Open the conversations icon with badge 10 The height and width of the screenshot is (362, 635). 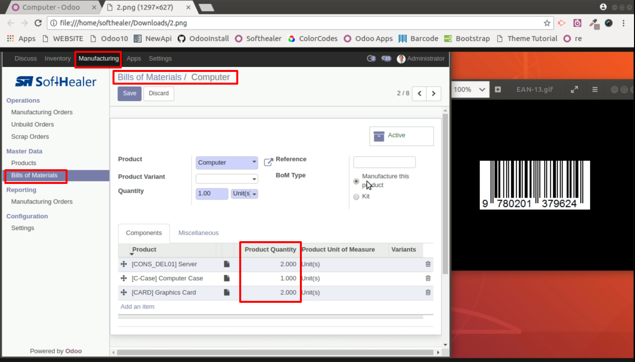point(386,59)
